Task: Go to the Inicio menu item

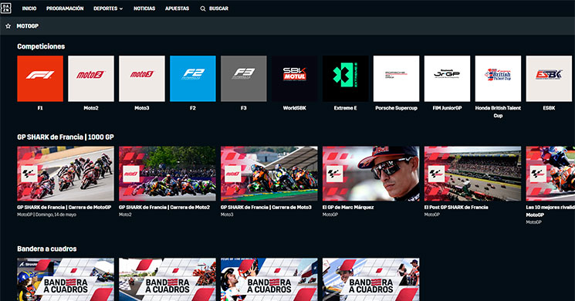Action: [x=29, y=8]
